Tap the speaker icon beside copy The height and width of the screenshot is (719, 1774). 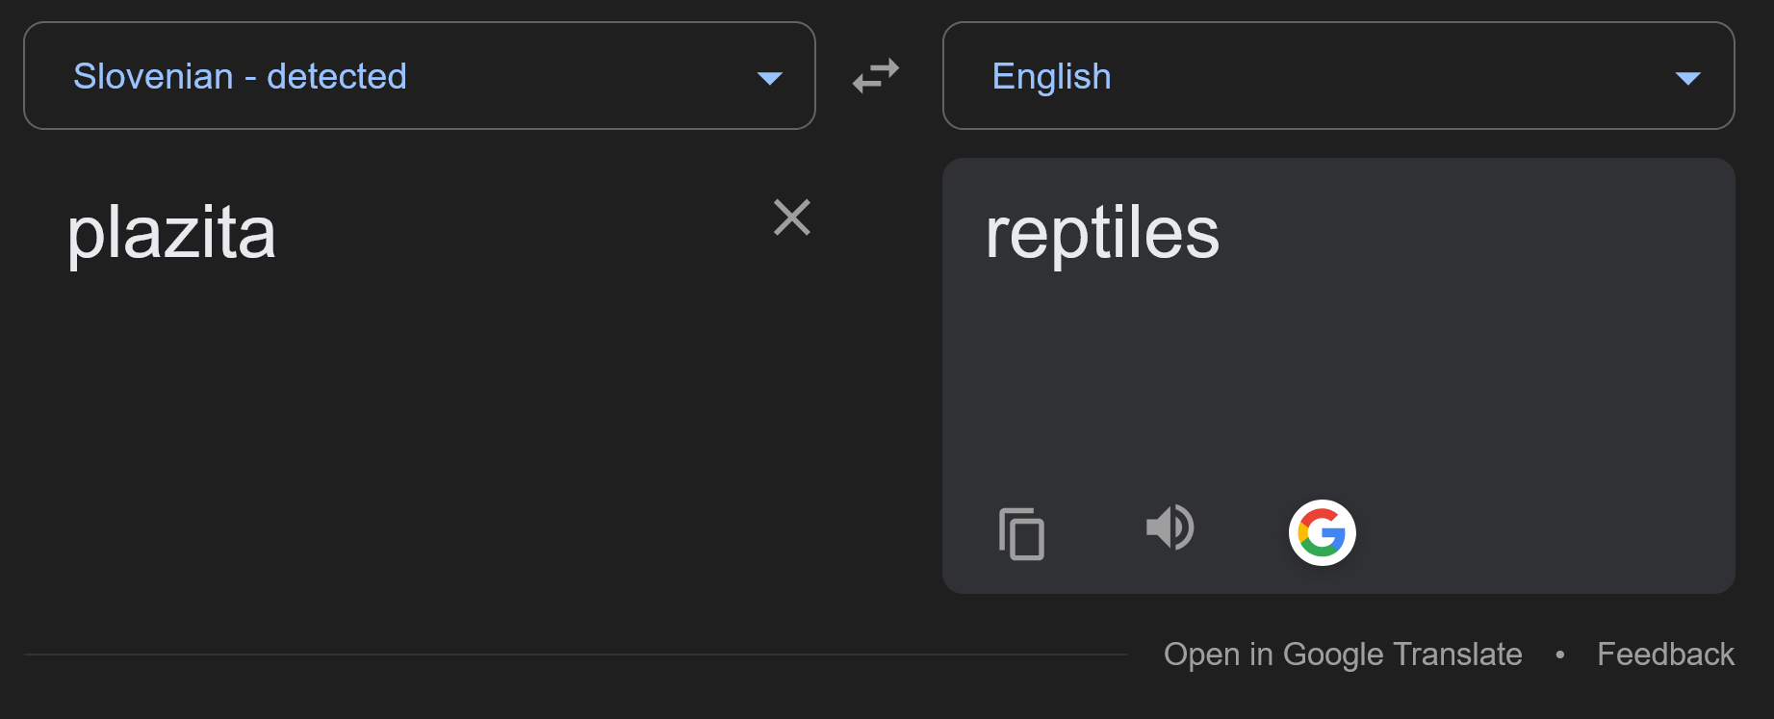(1170, 527)
